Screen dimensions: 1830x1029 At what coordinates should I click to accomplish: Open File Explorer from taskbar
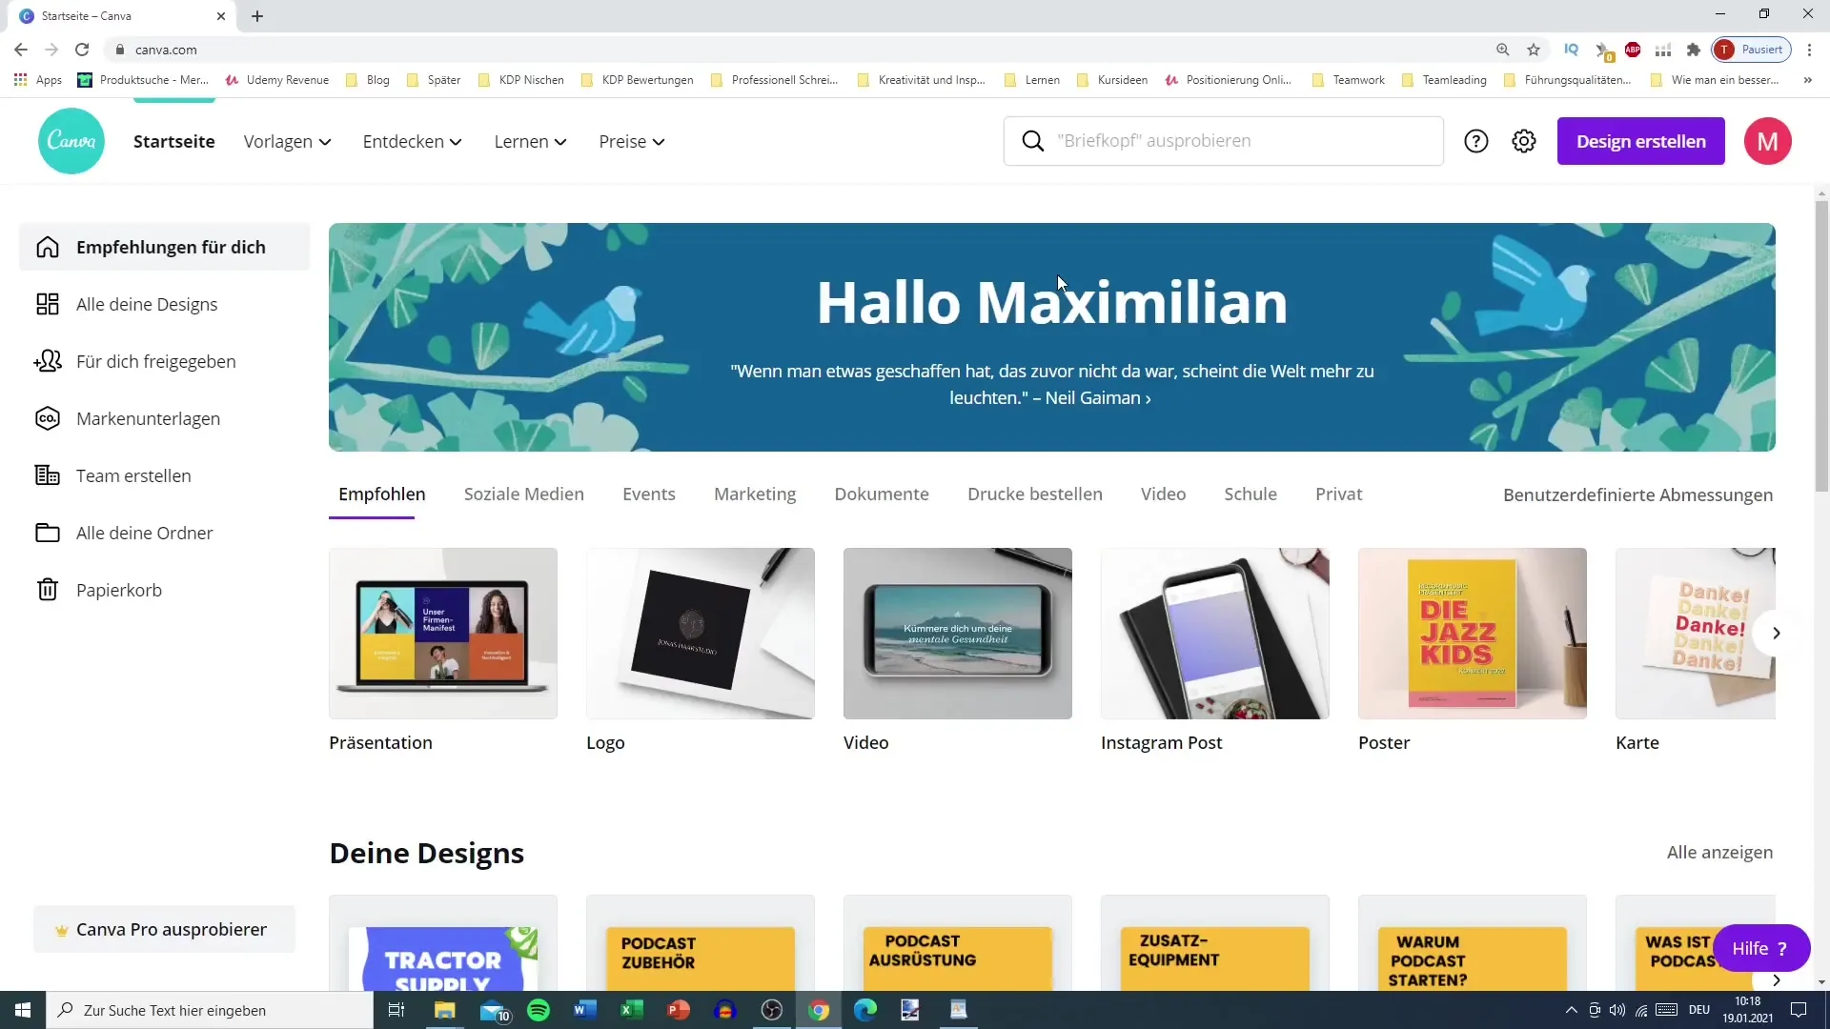point(445,1010)
